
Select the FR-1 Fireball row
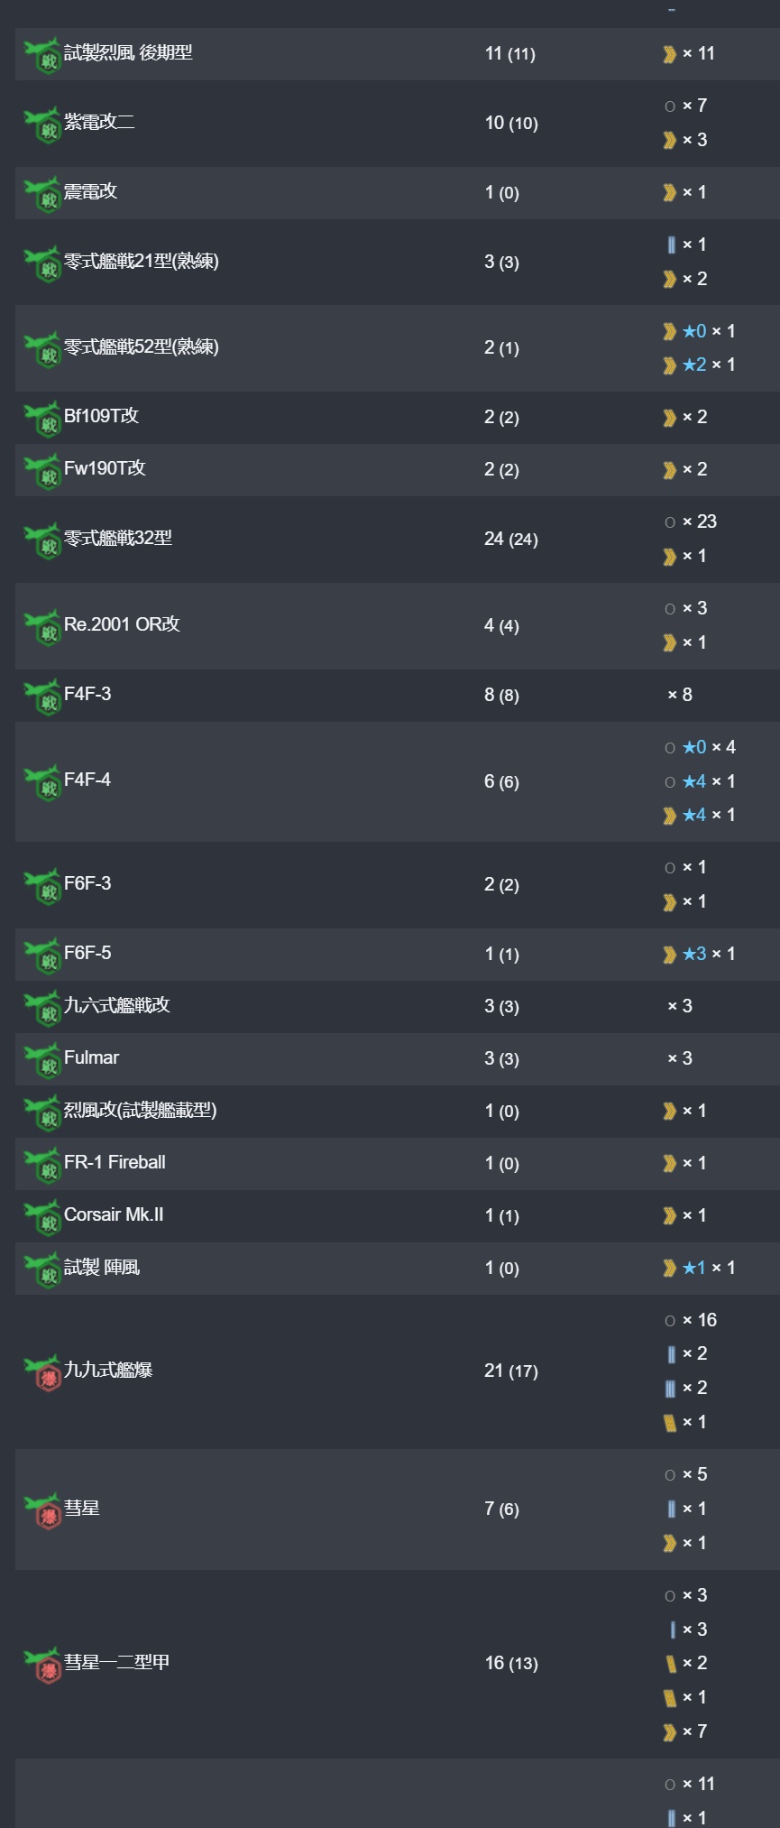click(x=398, y=1163)
